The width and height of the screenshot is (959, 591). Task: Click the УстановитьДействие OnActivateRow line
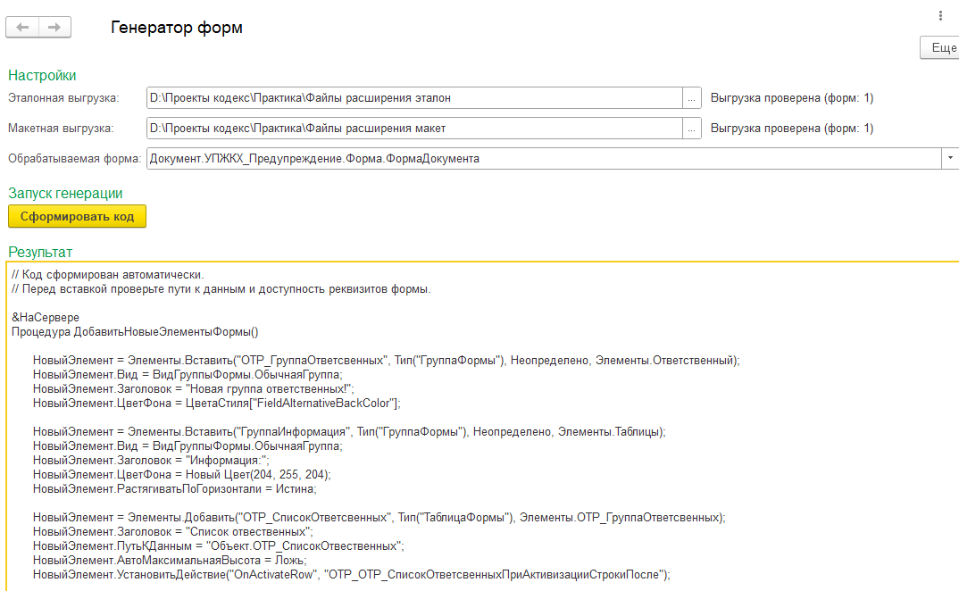coord(352,574)
